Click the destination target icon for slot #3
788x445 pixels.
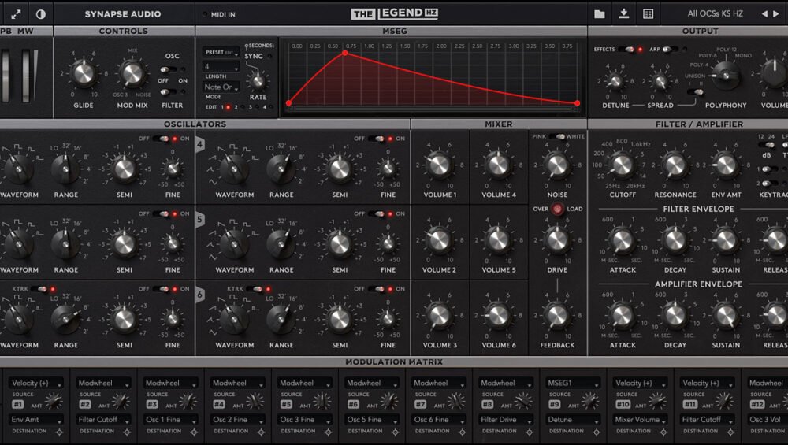pos(194,432)
